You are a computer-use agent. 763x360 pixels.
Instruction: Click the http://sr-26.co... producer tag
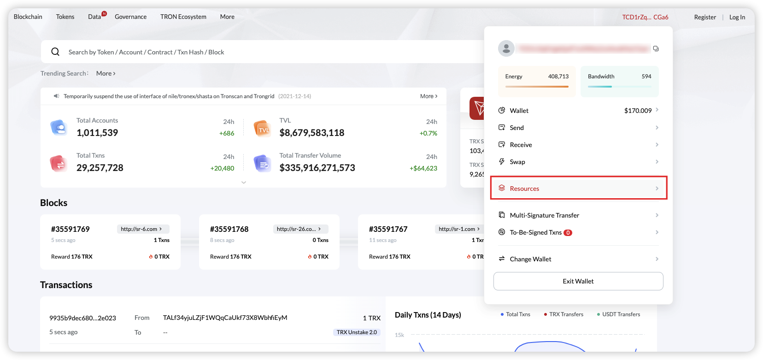(300, 229)
